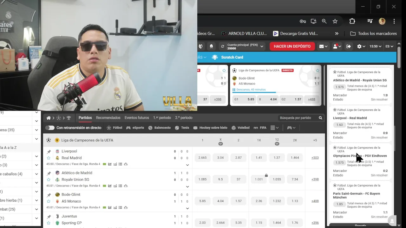The image size is (406, 228).
Task: Open the media controls playlist icon
Action: pyautogui.click(x=370, y=21)
